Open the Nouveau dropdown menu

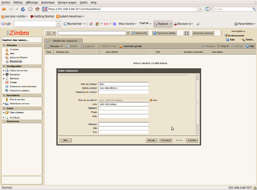pyautogui.click(x=62, y=46)
